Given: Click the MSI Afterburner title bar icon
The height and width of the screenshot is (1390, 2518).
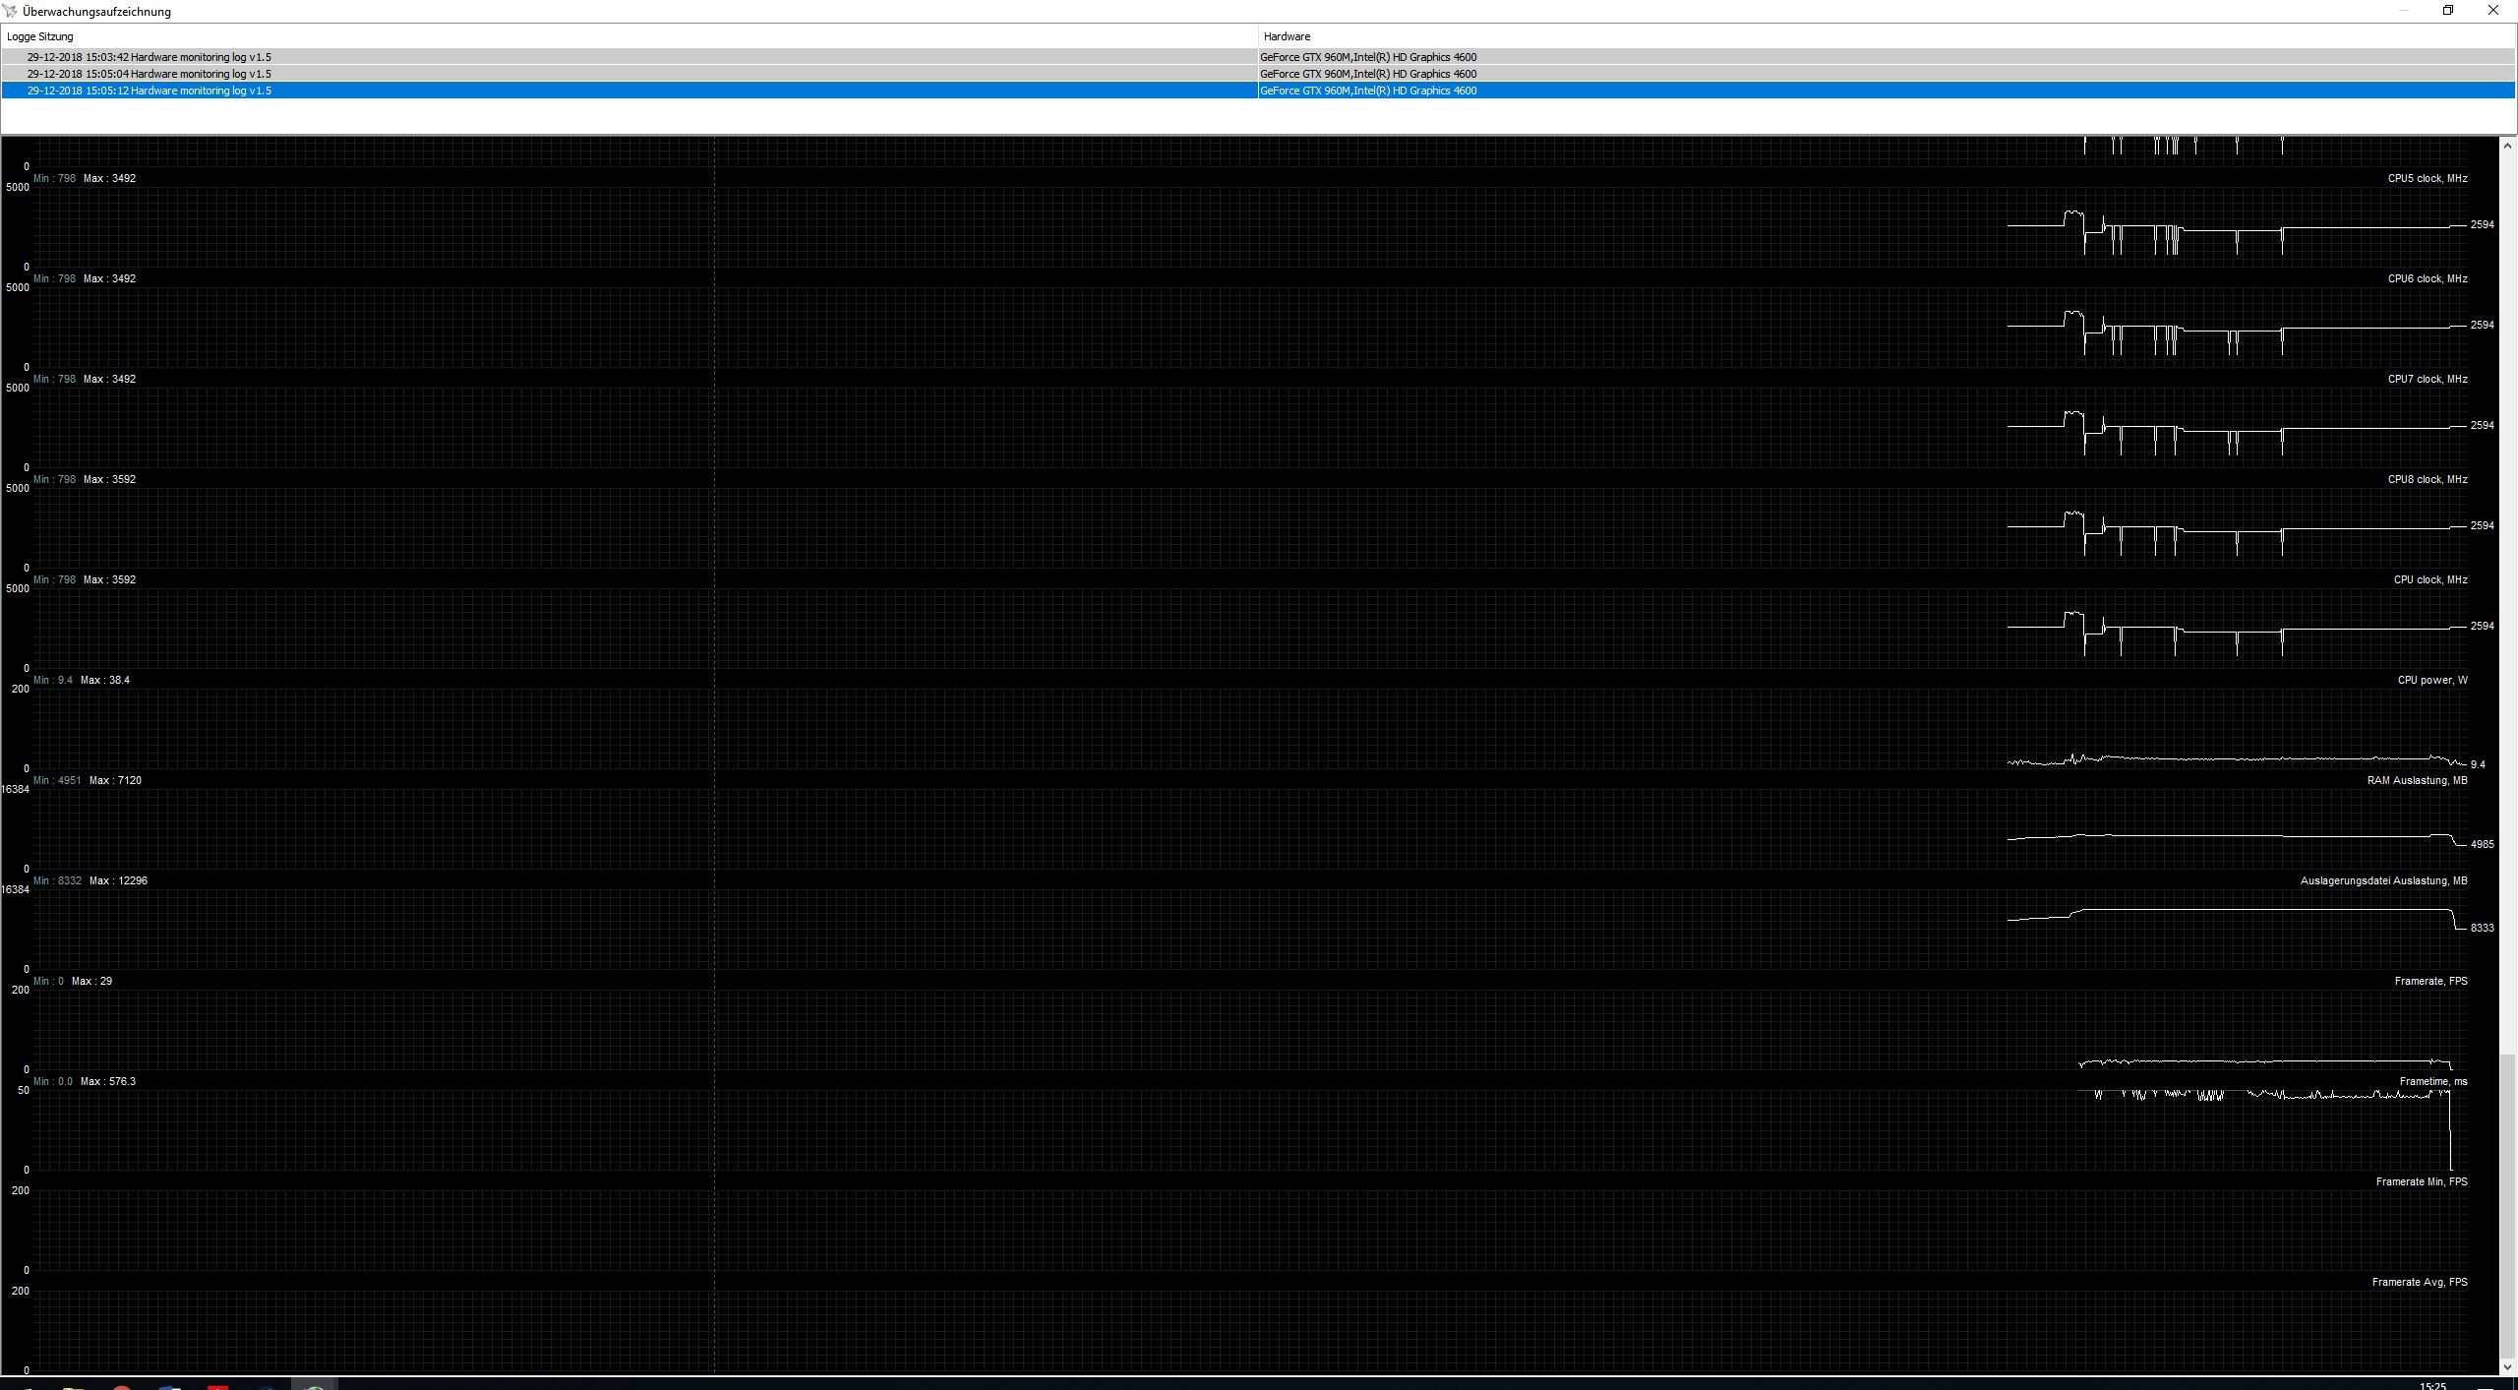Looking at the screenshot, I should [x=11, y=11].
